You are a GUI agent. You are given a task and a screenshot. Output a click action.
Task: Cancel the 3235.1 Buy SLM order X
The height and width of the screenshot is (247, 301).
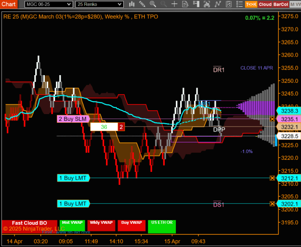pos(272,119)
